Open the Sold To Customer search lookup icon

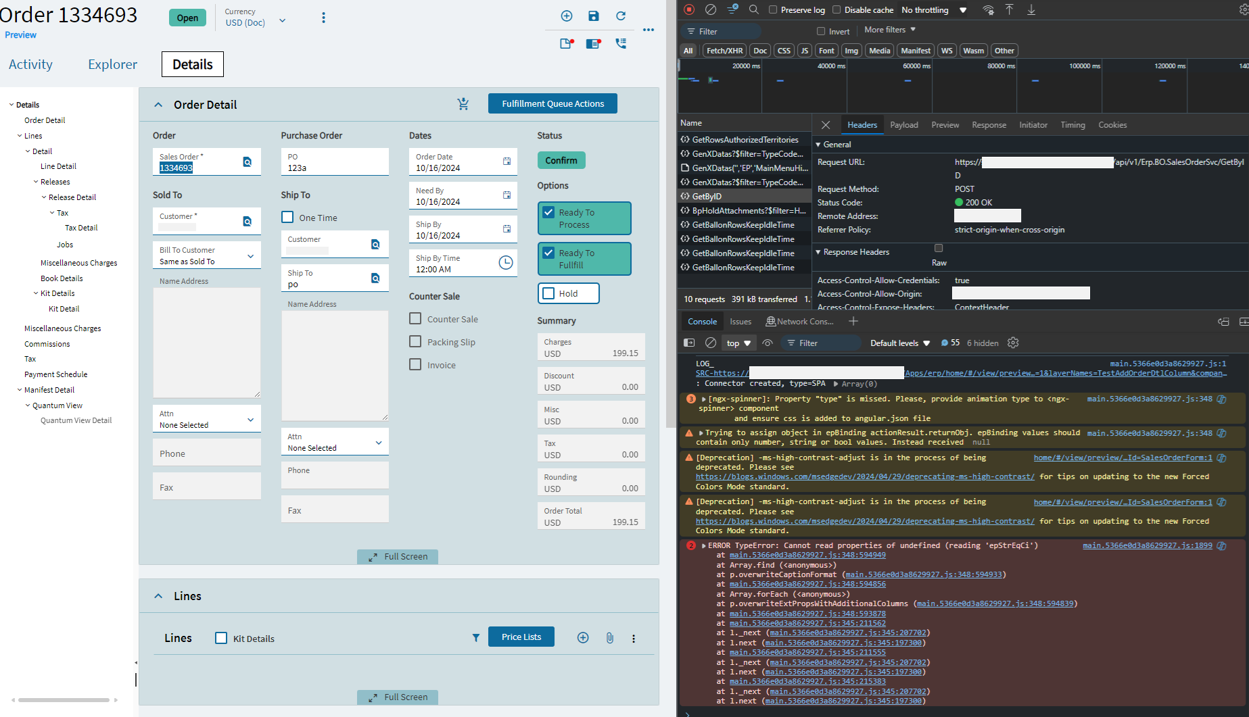248,221
